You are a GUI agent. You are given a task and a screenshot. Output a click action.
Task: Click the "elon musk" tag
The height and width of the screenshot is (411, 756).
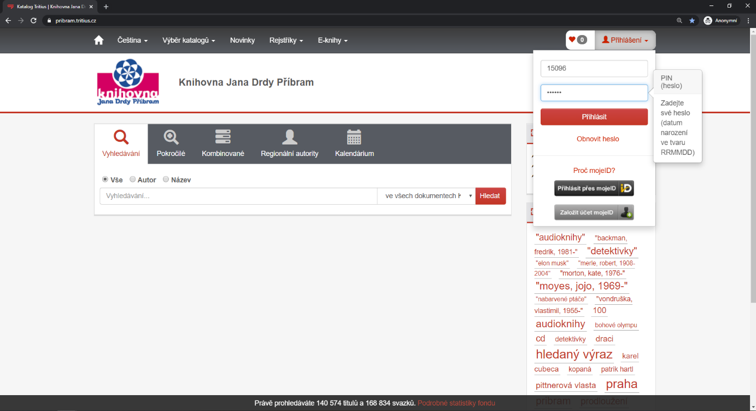click(552, 263)
